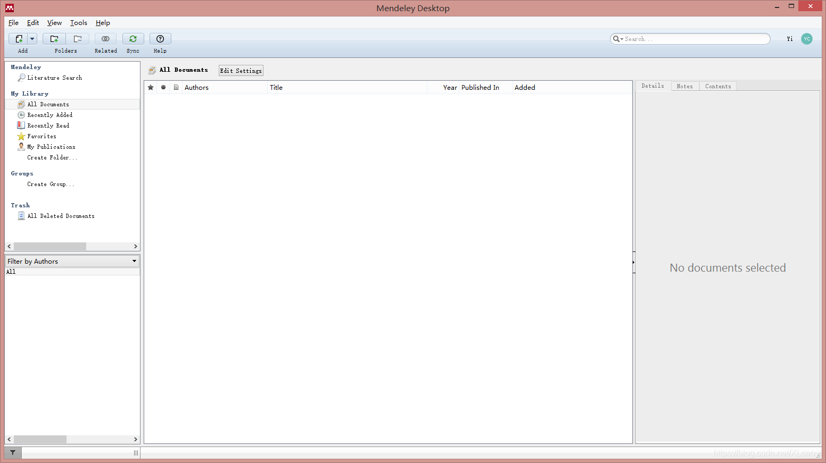Click the All Documents sidebar icon
Viewport: 826px width, 463px height.
point(21,104)
